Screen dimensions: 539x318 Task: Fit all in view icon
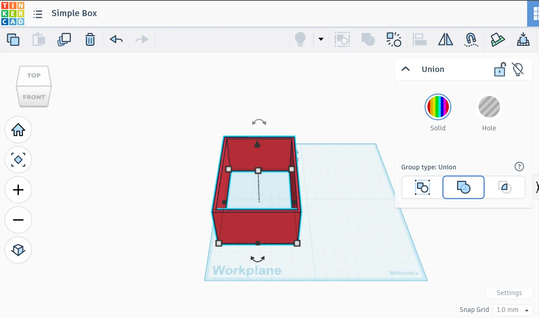(18, 160)
